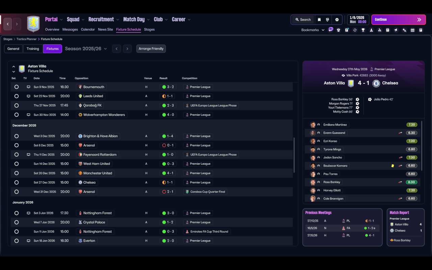Click TV icon for Leeds United fixture

[28, 96]
